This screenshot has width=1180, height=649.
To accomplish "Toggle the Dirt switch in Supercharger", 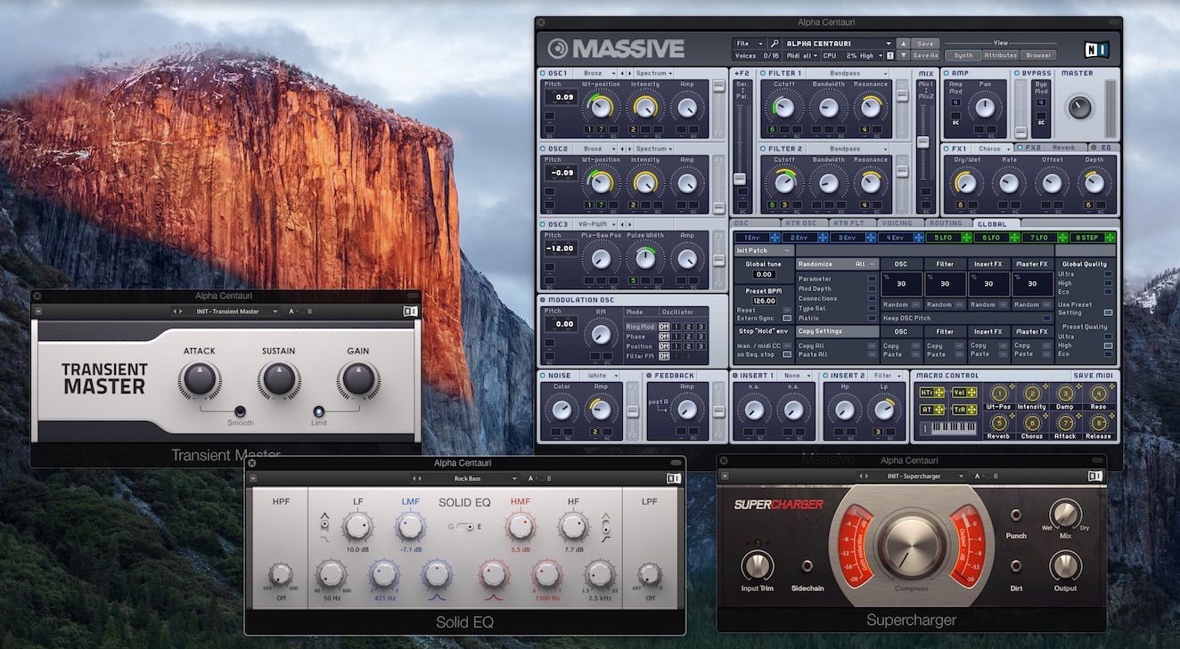I will [x=1016, y=564].
